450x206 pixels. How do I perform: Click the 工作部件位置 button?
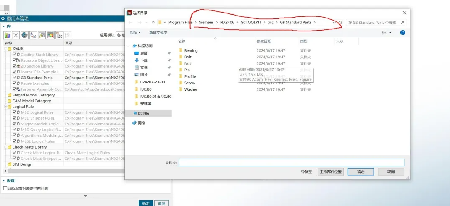331,172
